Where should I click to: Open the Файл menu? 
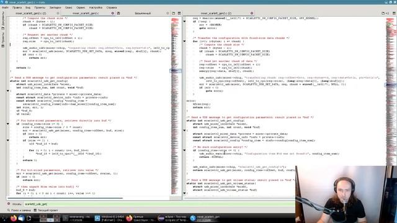pos(5,7)
